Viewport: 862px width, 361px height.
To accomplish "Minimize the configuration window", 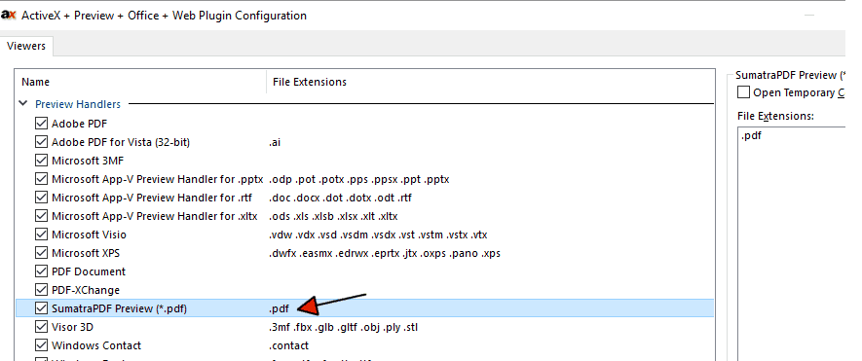I will coord(808,16).
